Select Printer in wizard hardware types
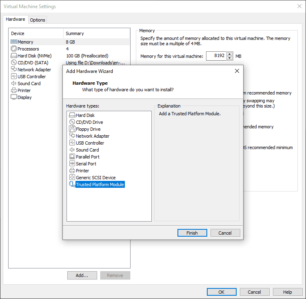 82,170
